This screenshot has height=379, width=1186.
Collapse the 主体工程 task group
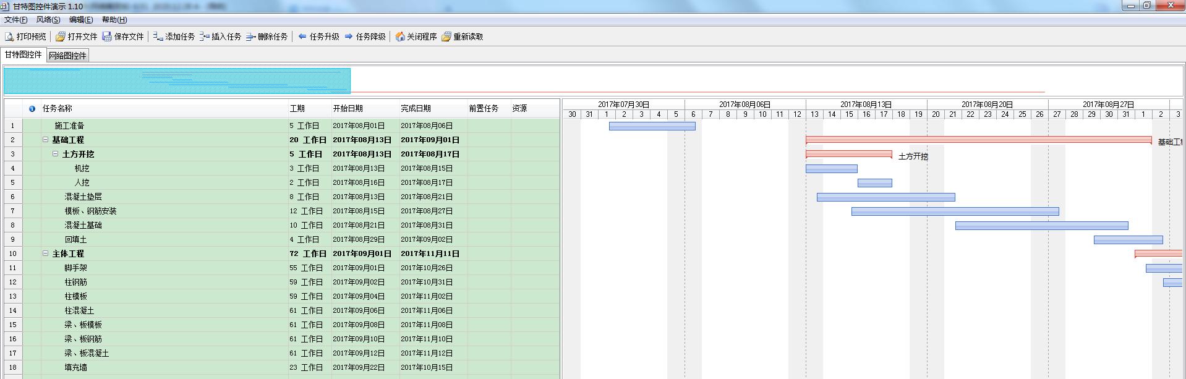pyautogui.click(x=45, y=253)
